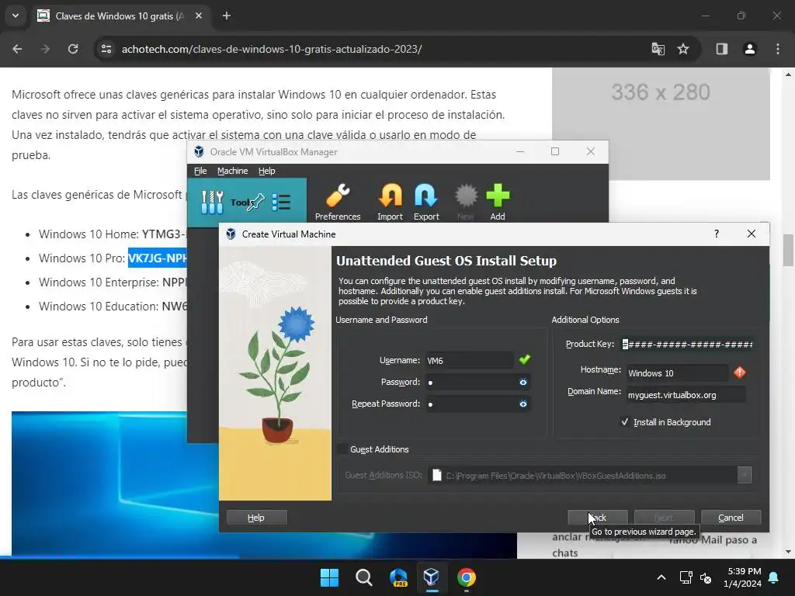Screen dimensions: 795x596
Task: Select the Tools wrench icon in VirtualBox
Action: (x=212, y=203)
